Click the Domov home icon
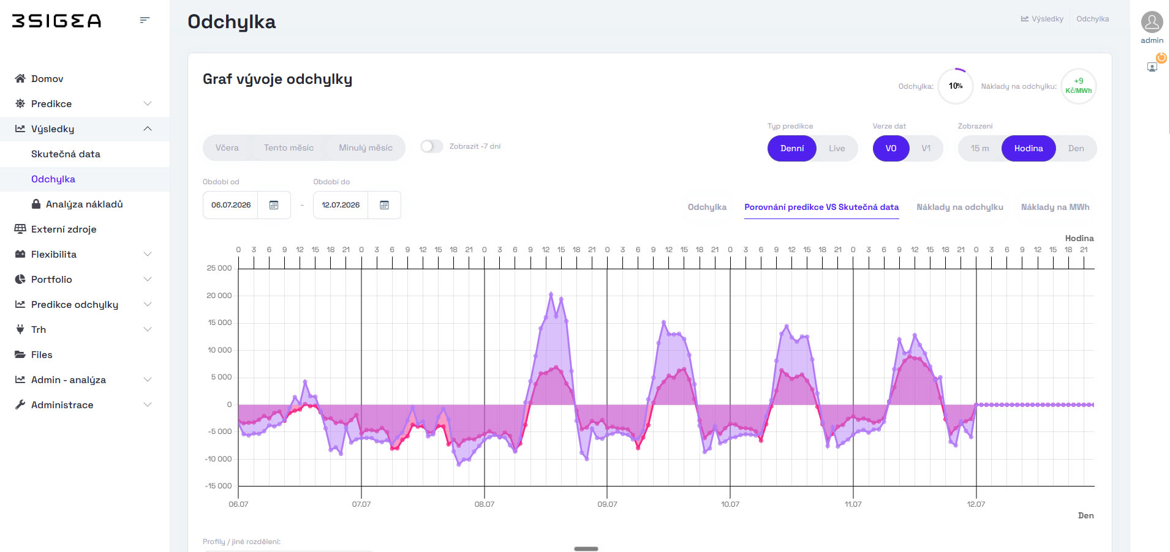 [20, 78]
